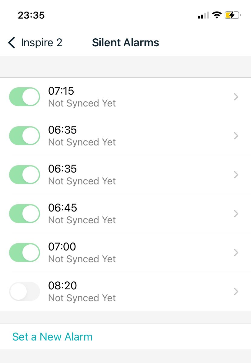Expand the 07:00 alarm via its arrow
The height and width of the screenshot is (363, 251).
point(236,253)
